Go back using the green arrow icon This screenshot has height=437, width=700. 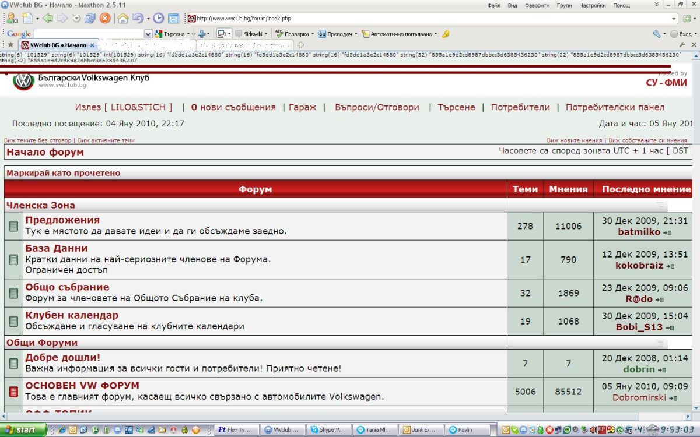pyautogui.click(x=47, y=18)
